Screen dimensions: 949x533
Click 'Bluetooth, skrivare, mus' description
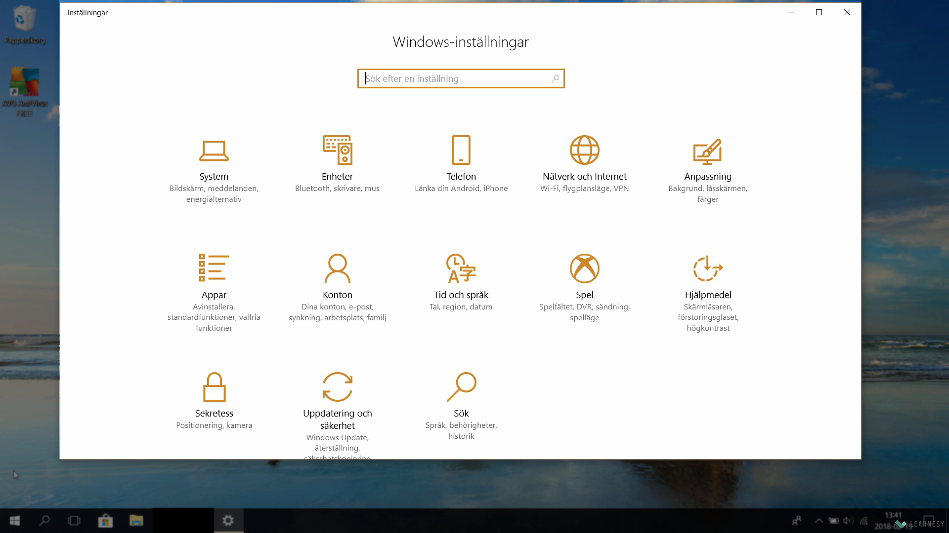[337, 189]
